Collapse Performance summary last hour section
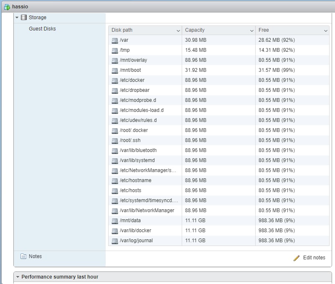This screenshot has height=284, width=335. (18, 277)
